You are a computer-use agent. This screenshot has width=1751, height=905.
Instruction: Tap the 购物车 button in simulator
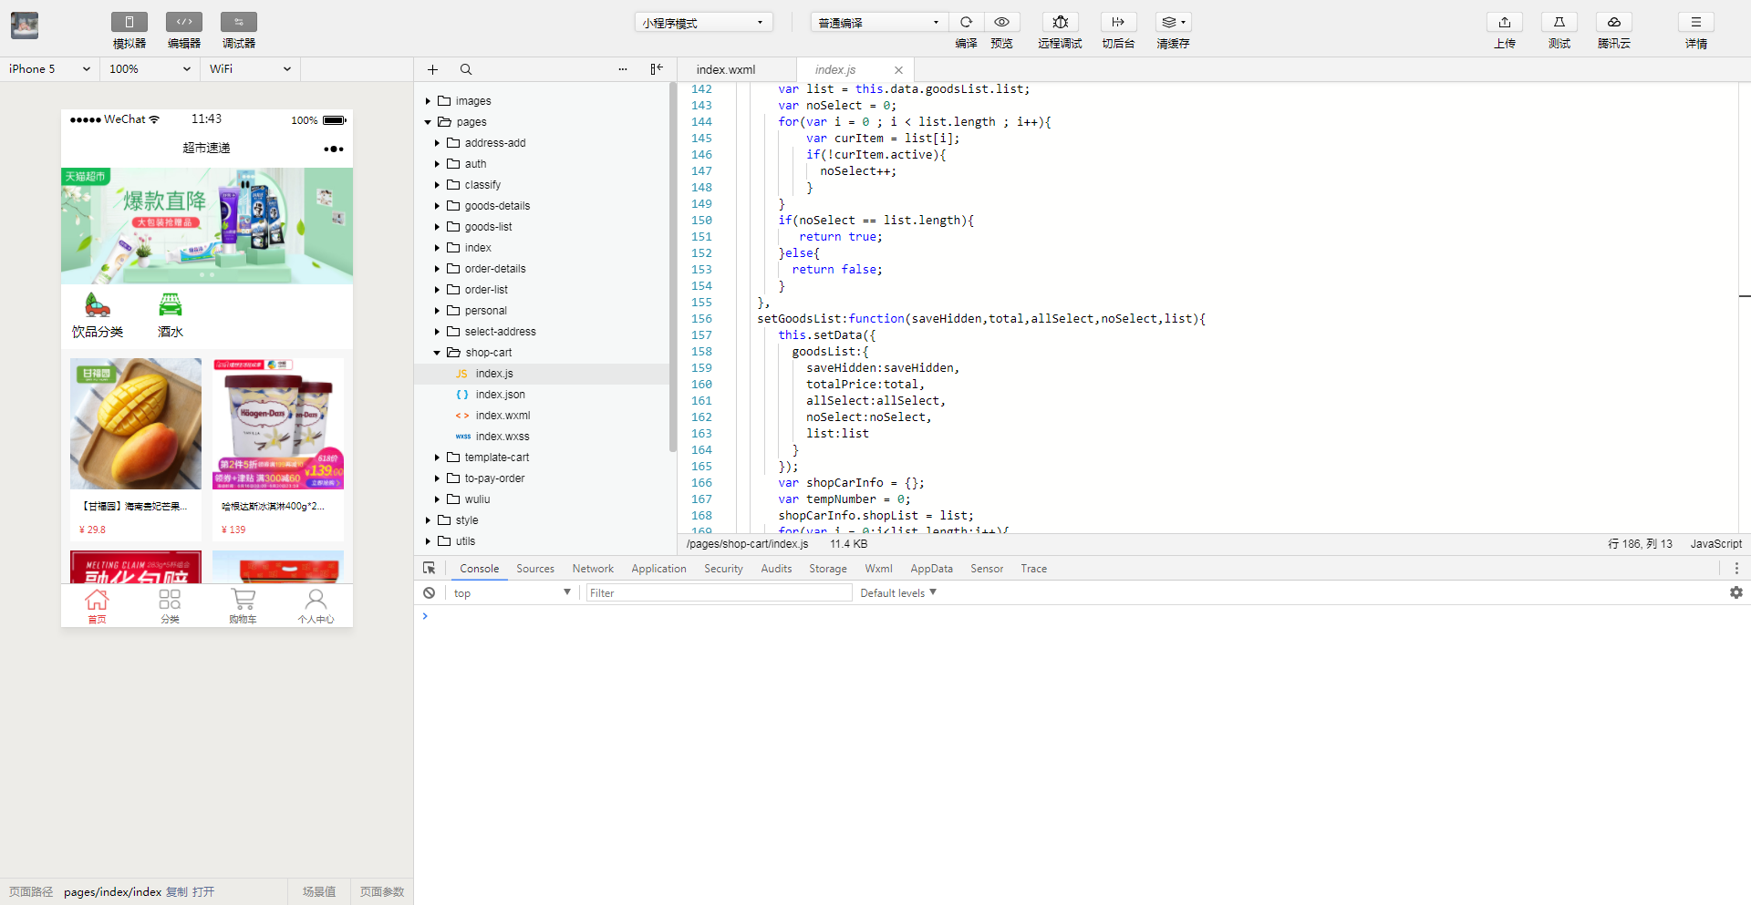tap(243, 605)
